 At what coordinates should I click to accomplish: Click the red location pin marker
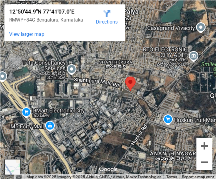point(130,84)
